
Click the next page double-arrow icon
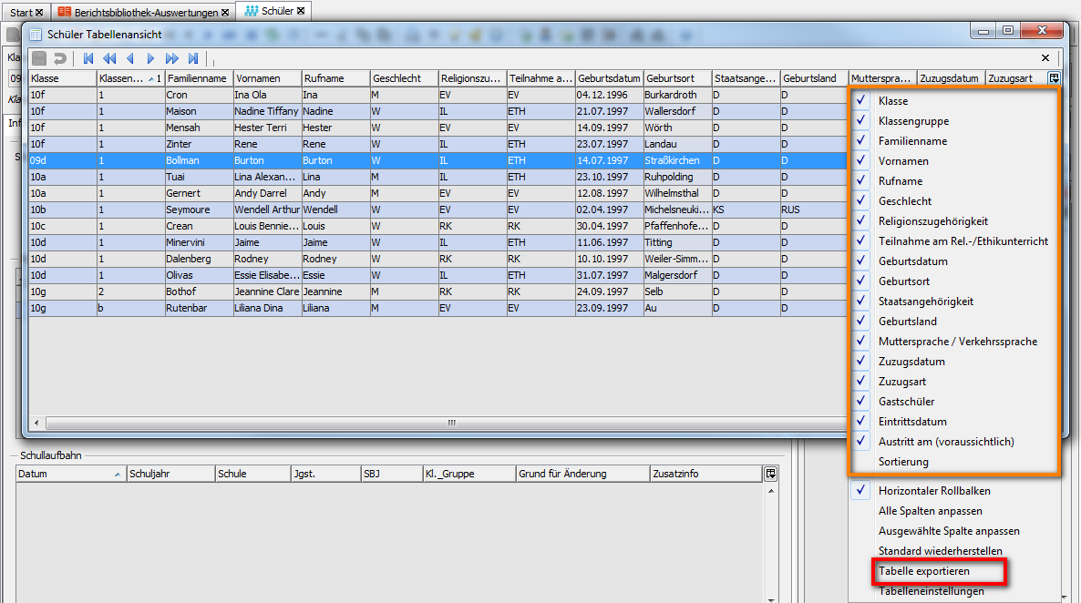click(171, 58)
